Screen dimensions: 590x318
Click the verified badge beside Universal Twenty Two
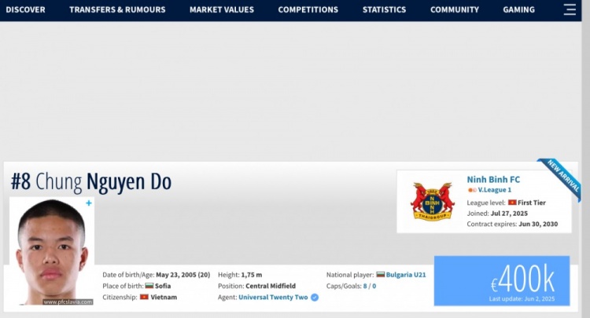[315, 298]
